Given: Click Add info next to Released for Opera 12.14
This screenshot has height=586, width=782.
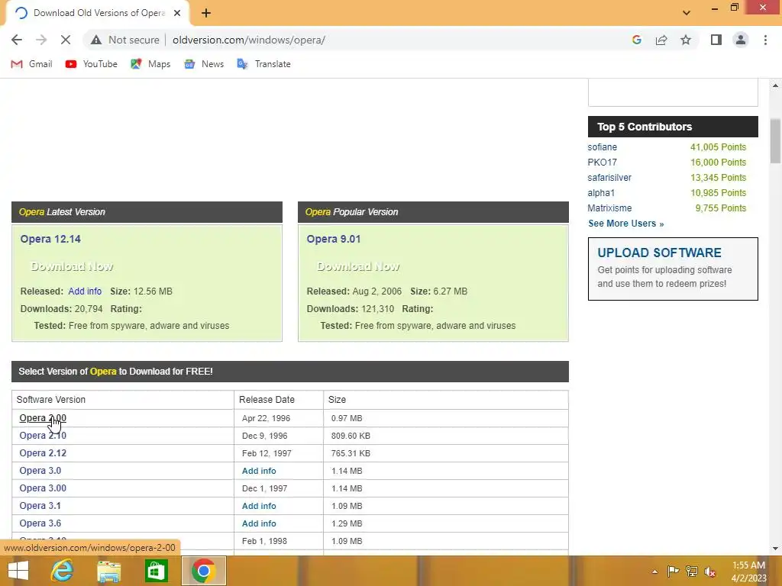Looking at the screenshot, I should (x=85, y=291).
